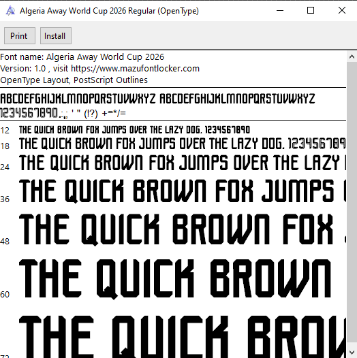The height and width of the screenshot is (358, 357).
Task: Click the mazufontlocker.com version text line
Action: [99, 69]
